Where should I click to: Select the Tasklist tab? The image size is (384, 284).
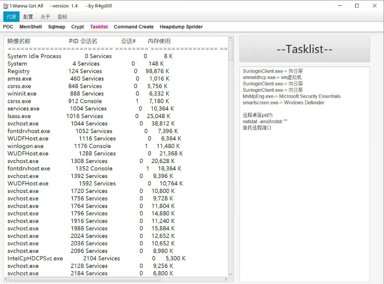coord(99,27)
